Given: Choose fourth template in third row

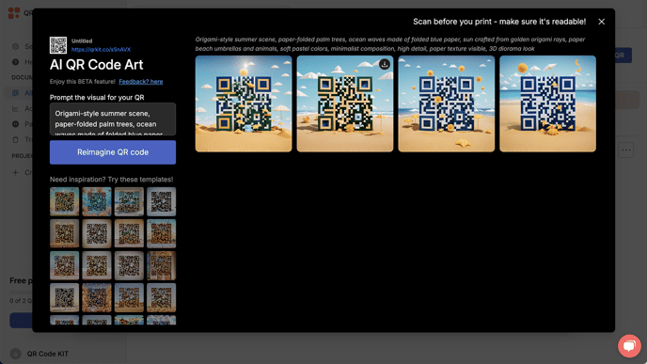Looking at the screenshot, I should coord(162,265).
